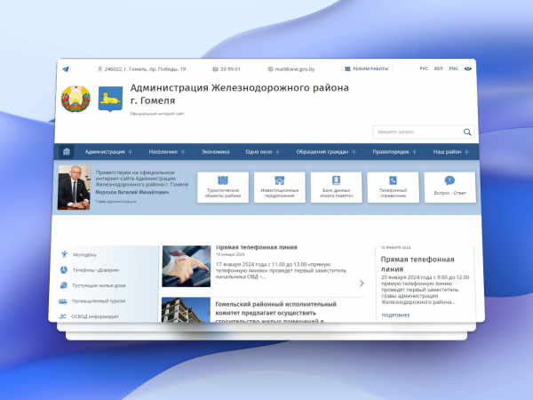The width and height of the screenshot is (533, 400).
Task: Open Морозов Виталий Михайлович name link
Action: (x=131, y=192)
